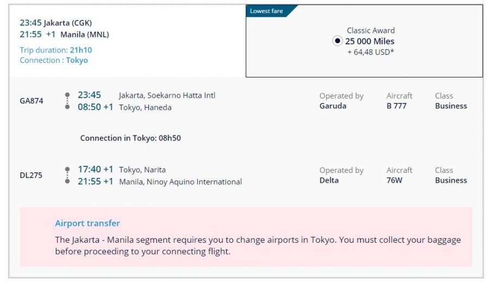Click Business class on the Garuda segment
489x284 pixels.
pyautogui.click(x=451, y=106)
